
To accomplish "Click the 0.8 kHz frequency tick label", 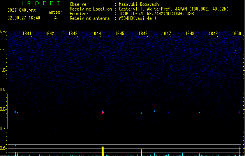I will pos(3,109).
